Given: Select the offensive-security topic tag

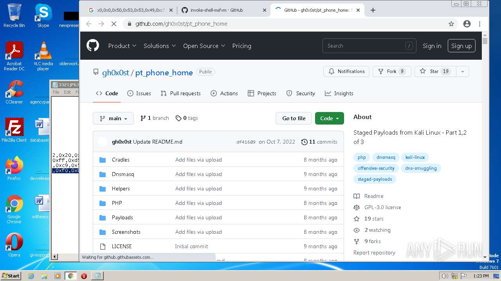Looking at the screenshot, I should coord(376,168).
